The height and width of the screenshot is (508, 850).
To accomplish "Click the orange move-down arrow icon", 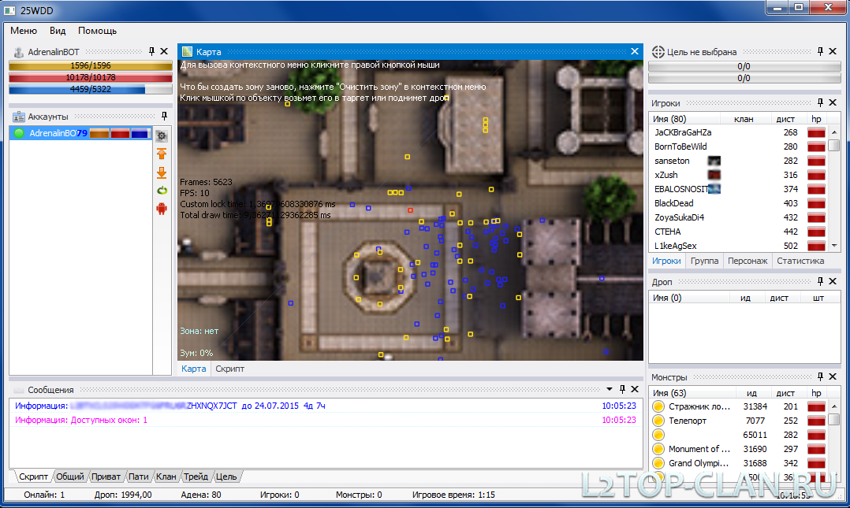I will 162,172.
